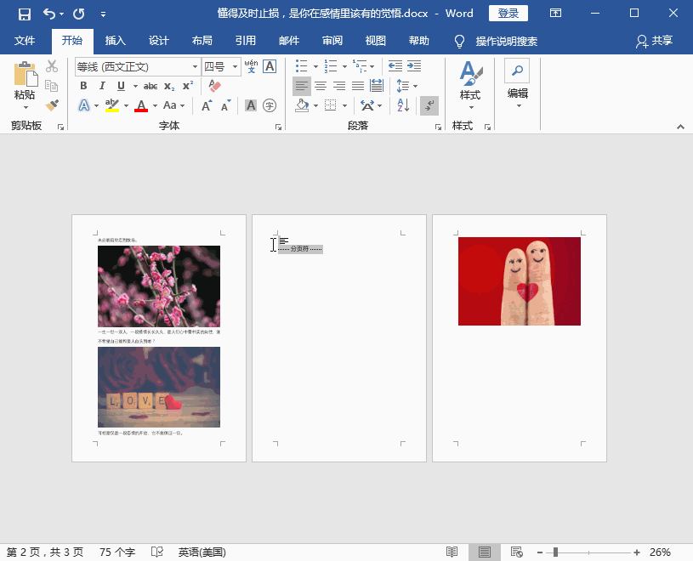Open spelling proofing icon in status bar
Viewport: 693px width, 561px height.
click(x=157, y=552)
